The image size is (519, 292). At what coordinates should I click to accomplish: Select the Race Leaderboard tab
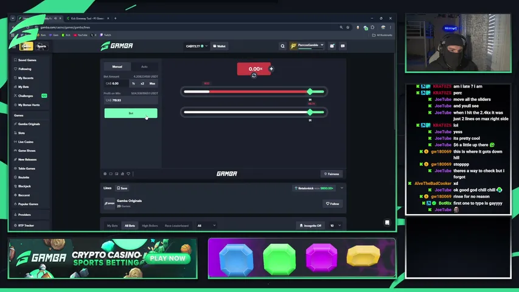click(176, 226)
